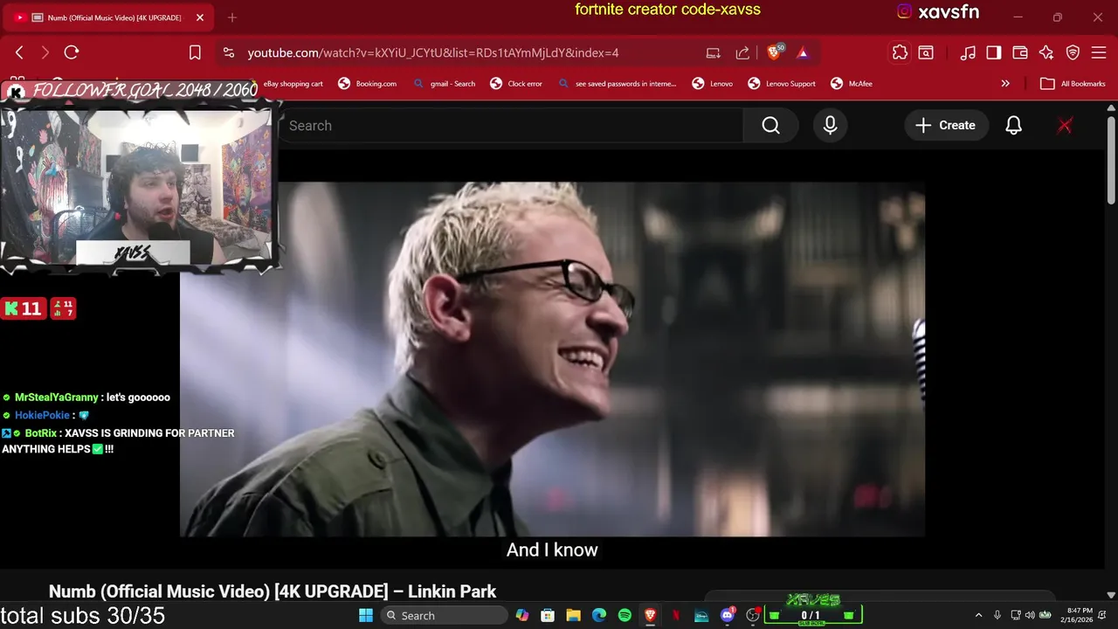Image resolution: width=1118 pixels, height=629 pixels.
Task: Open Leo AI sparkle icon
Action: 1046,52
